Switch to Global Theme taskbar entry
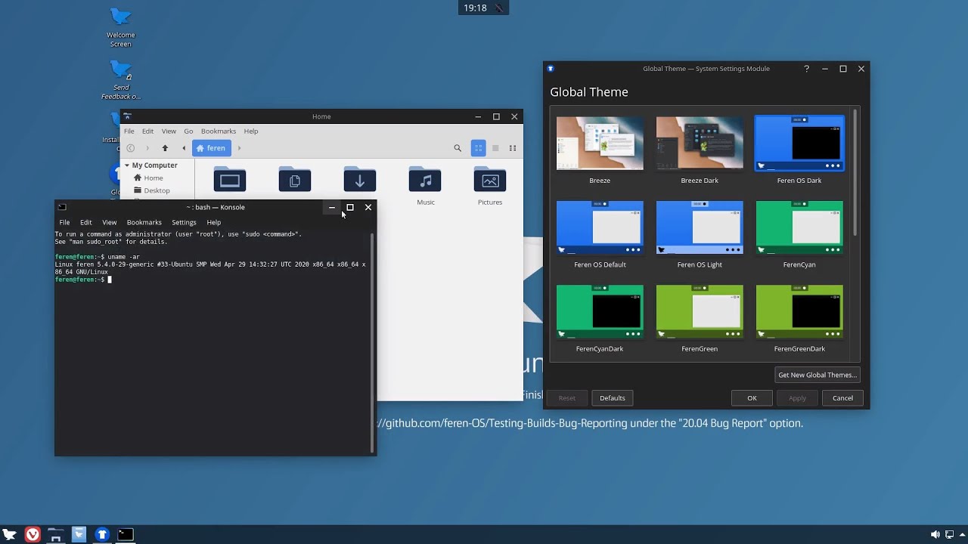The height and width of the screenshot is (544, 968). (102, 535)
